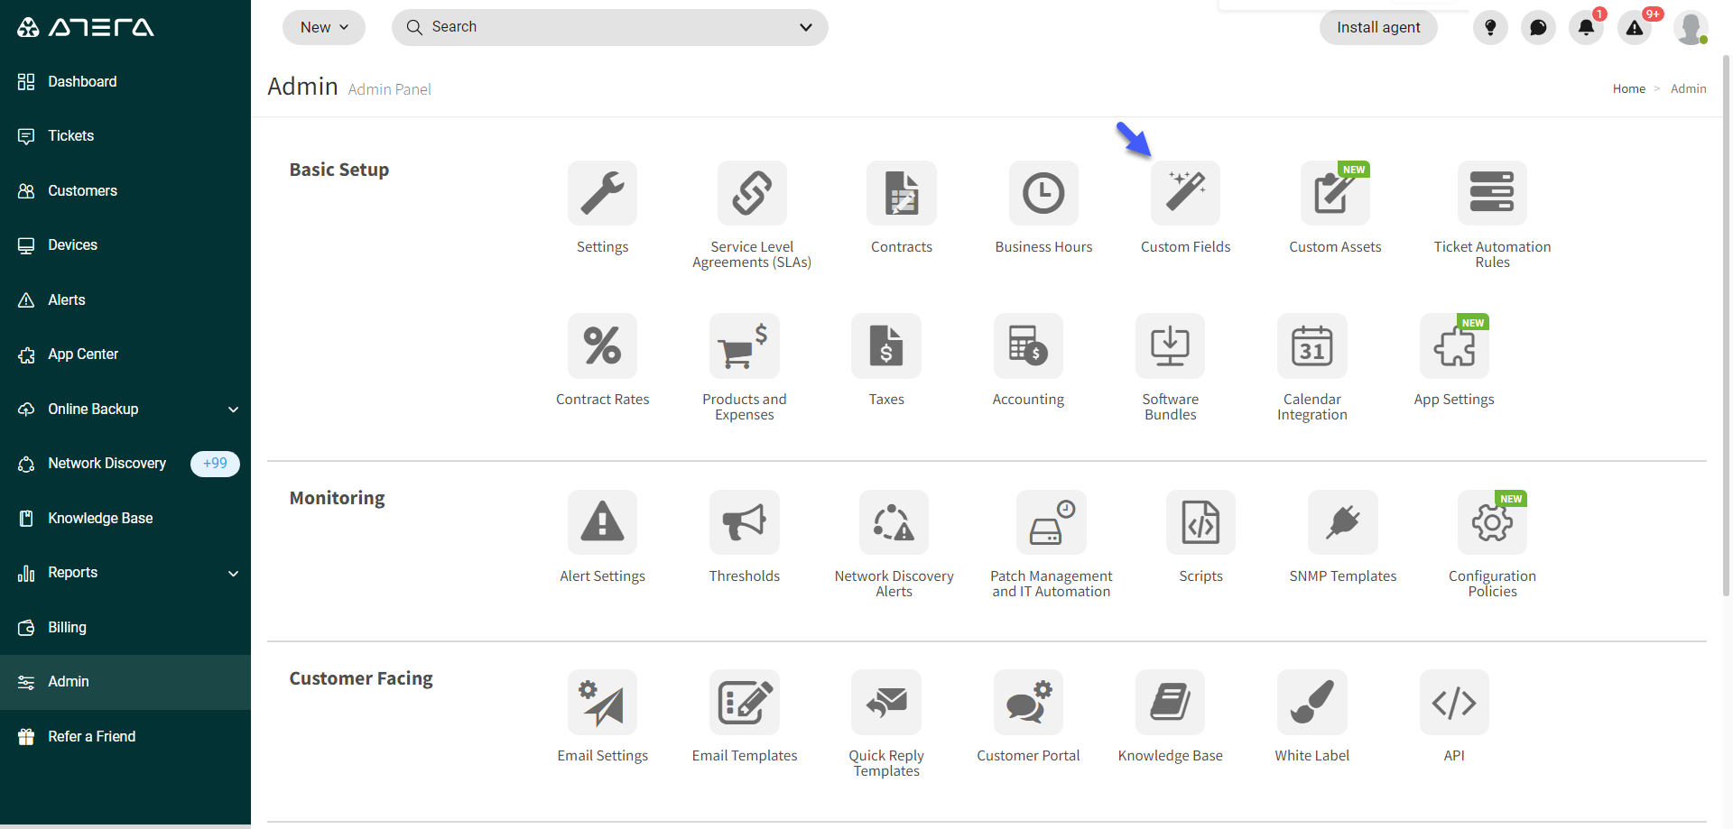1733x829 pixels.
Task: Open Knowledge Base in sidebar
Action: point(125,519)
